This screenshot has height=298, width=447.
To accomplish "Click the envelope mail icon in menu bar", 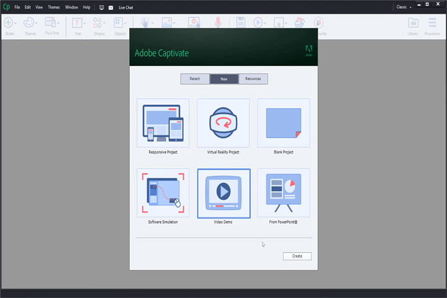I will pyautogui.click(x=111, y=7).
